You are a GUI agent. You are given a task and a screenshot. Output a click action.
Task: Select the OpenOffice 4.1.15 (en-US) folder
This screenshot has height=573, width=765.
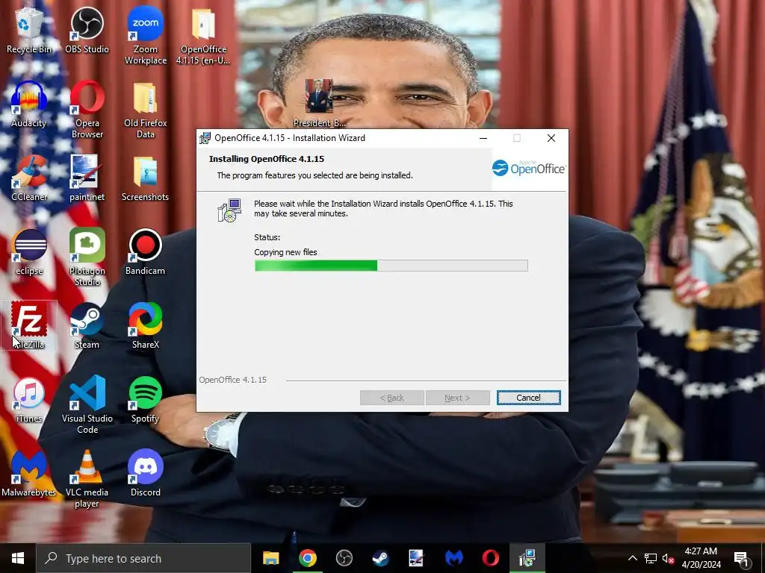203,36
